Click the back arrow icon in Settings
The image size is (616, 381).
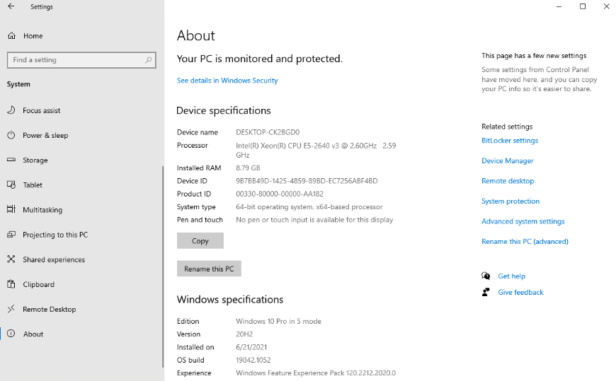[11, 6]
